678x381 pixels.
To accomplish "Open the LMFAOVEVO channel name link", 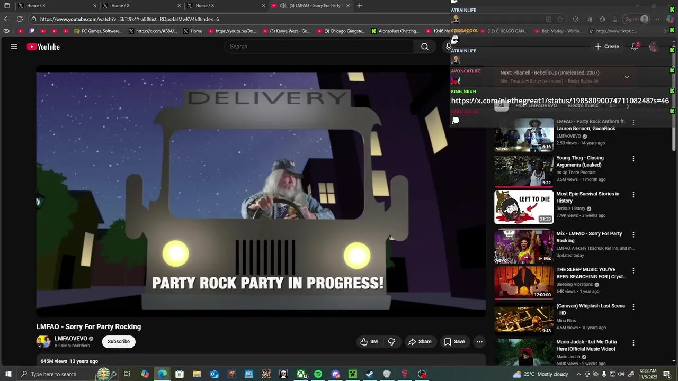I will [x=71, y=339].
